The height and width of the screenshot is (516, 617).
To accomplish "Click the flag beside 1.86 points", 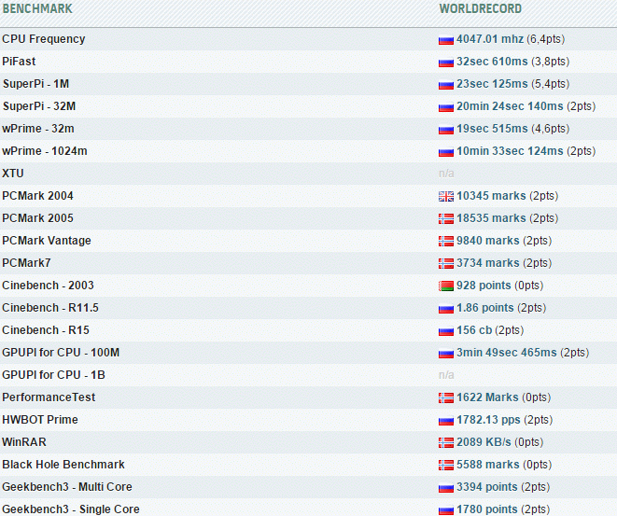I will coord(446,308).
